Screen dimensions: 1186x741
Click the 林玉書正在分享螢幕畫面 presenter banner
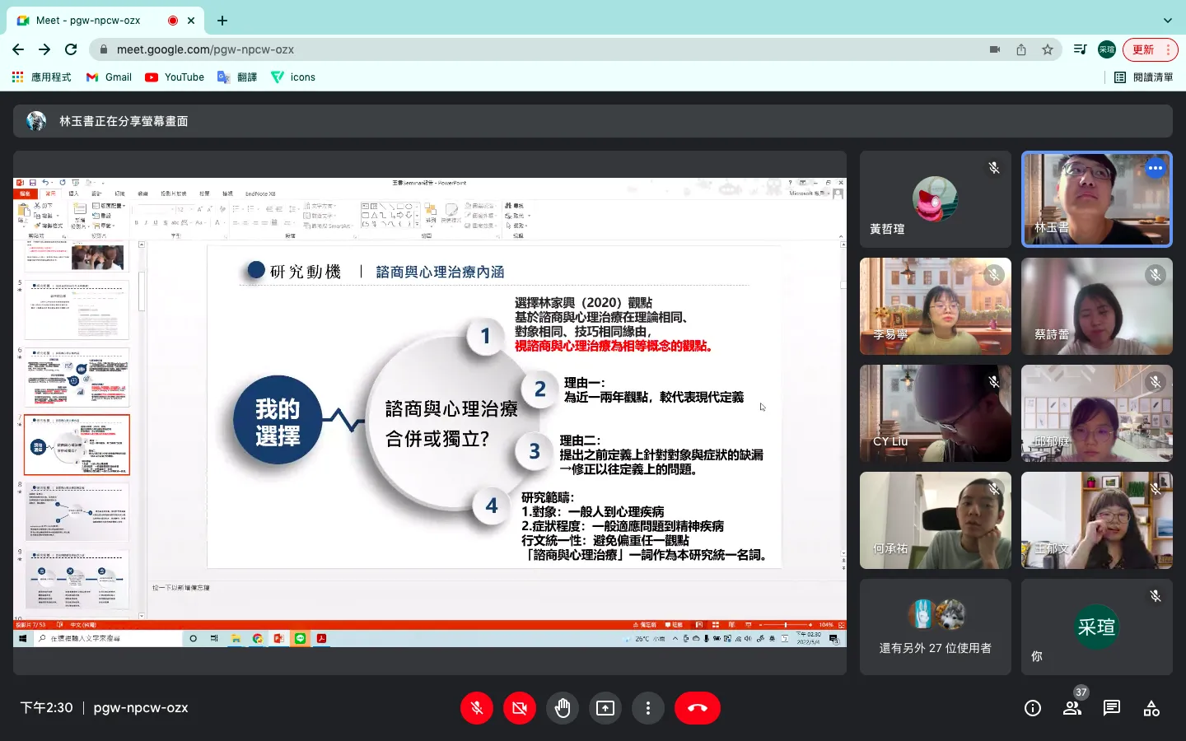[593, 121]
